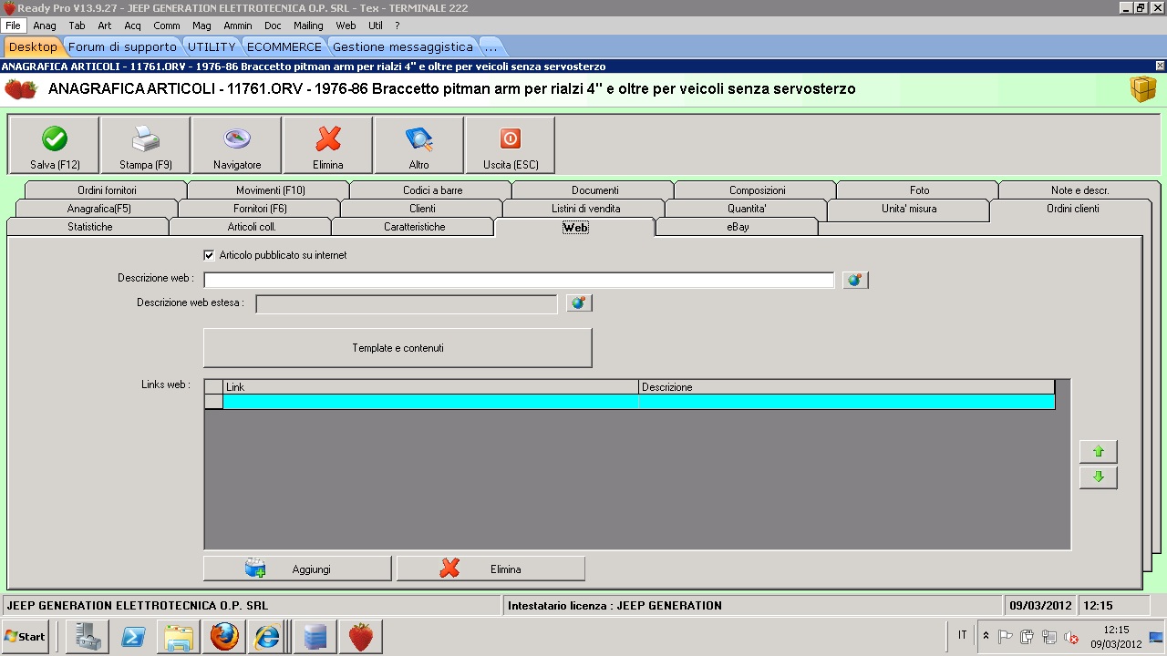The width and height of the screenshot is (1167, 656).
Task: Open the Quantita' tab
Action: pyautogui.click(x=747, y=209)
